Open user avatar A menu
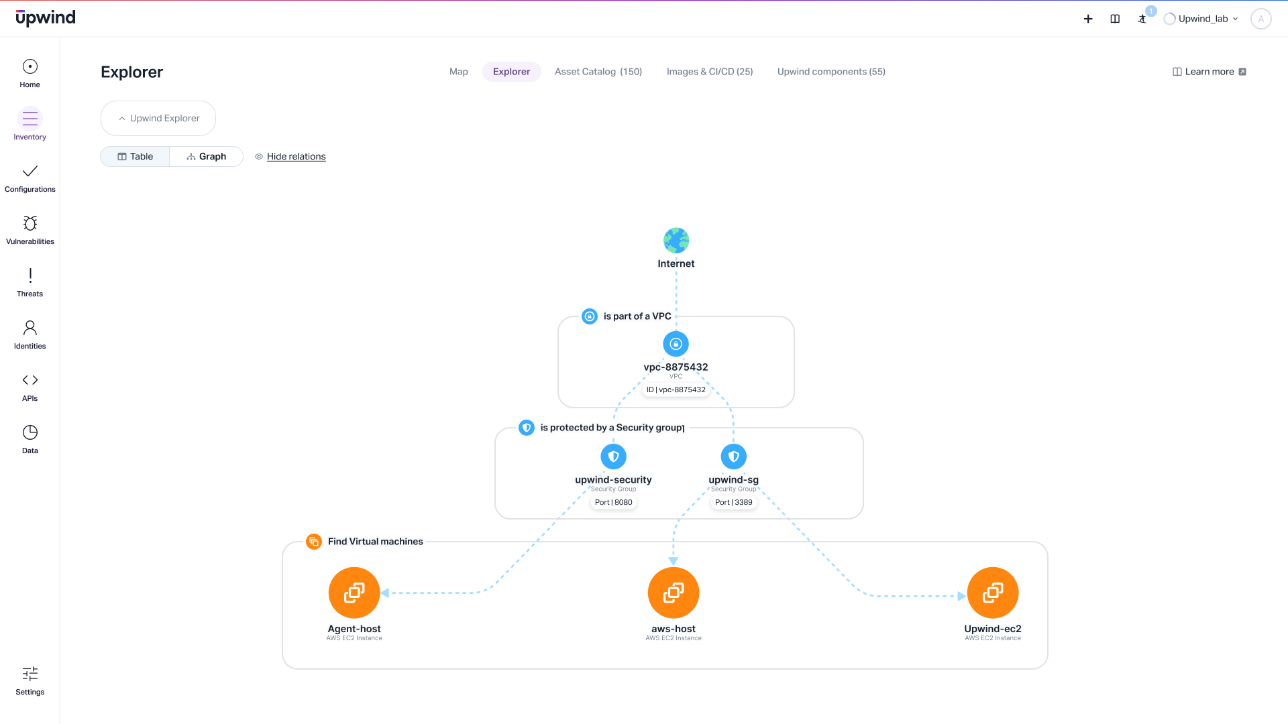Screen dimensions: 1288x724 coord(1261,19)
